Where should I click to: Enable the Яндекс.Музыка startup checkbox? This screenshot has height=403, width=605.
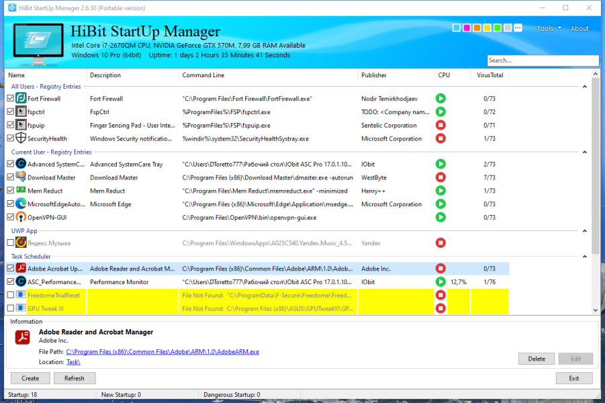click(x=11, y=242)
